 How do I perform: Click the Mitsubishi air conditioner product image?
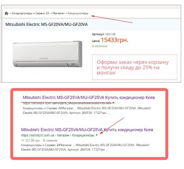pyautogui.click(x=48, y=54)
